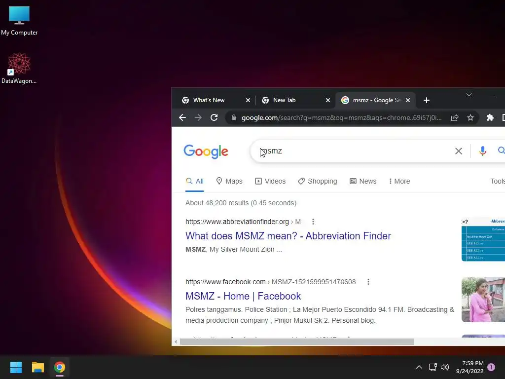Viewport: 505px width, 379px height.
Task: Open MSMZ - Home Facebook result
Action: (243, 296)
